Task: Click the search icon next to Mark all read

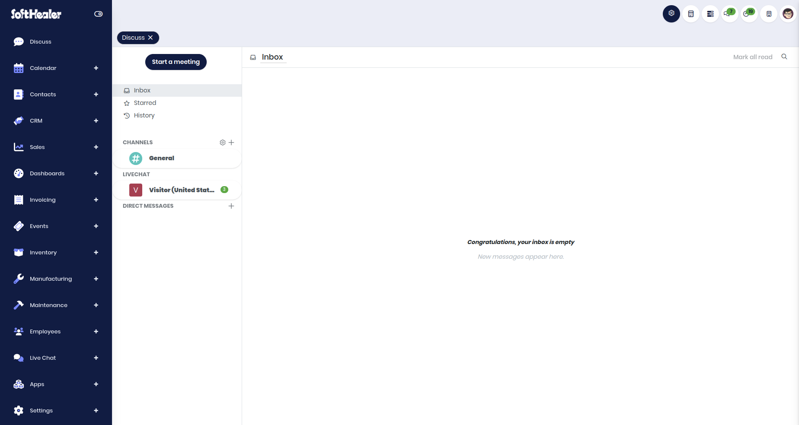Action: (784, 57)
